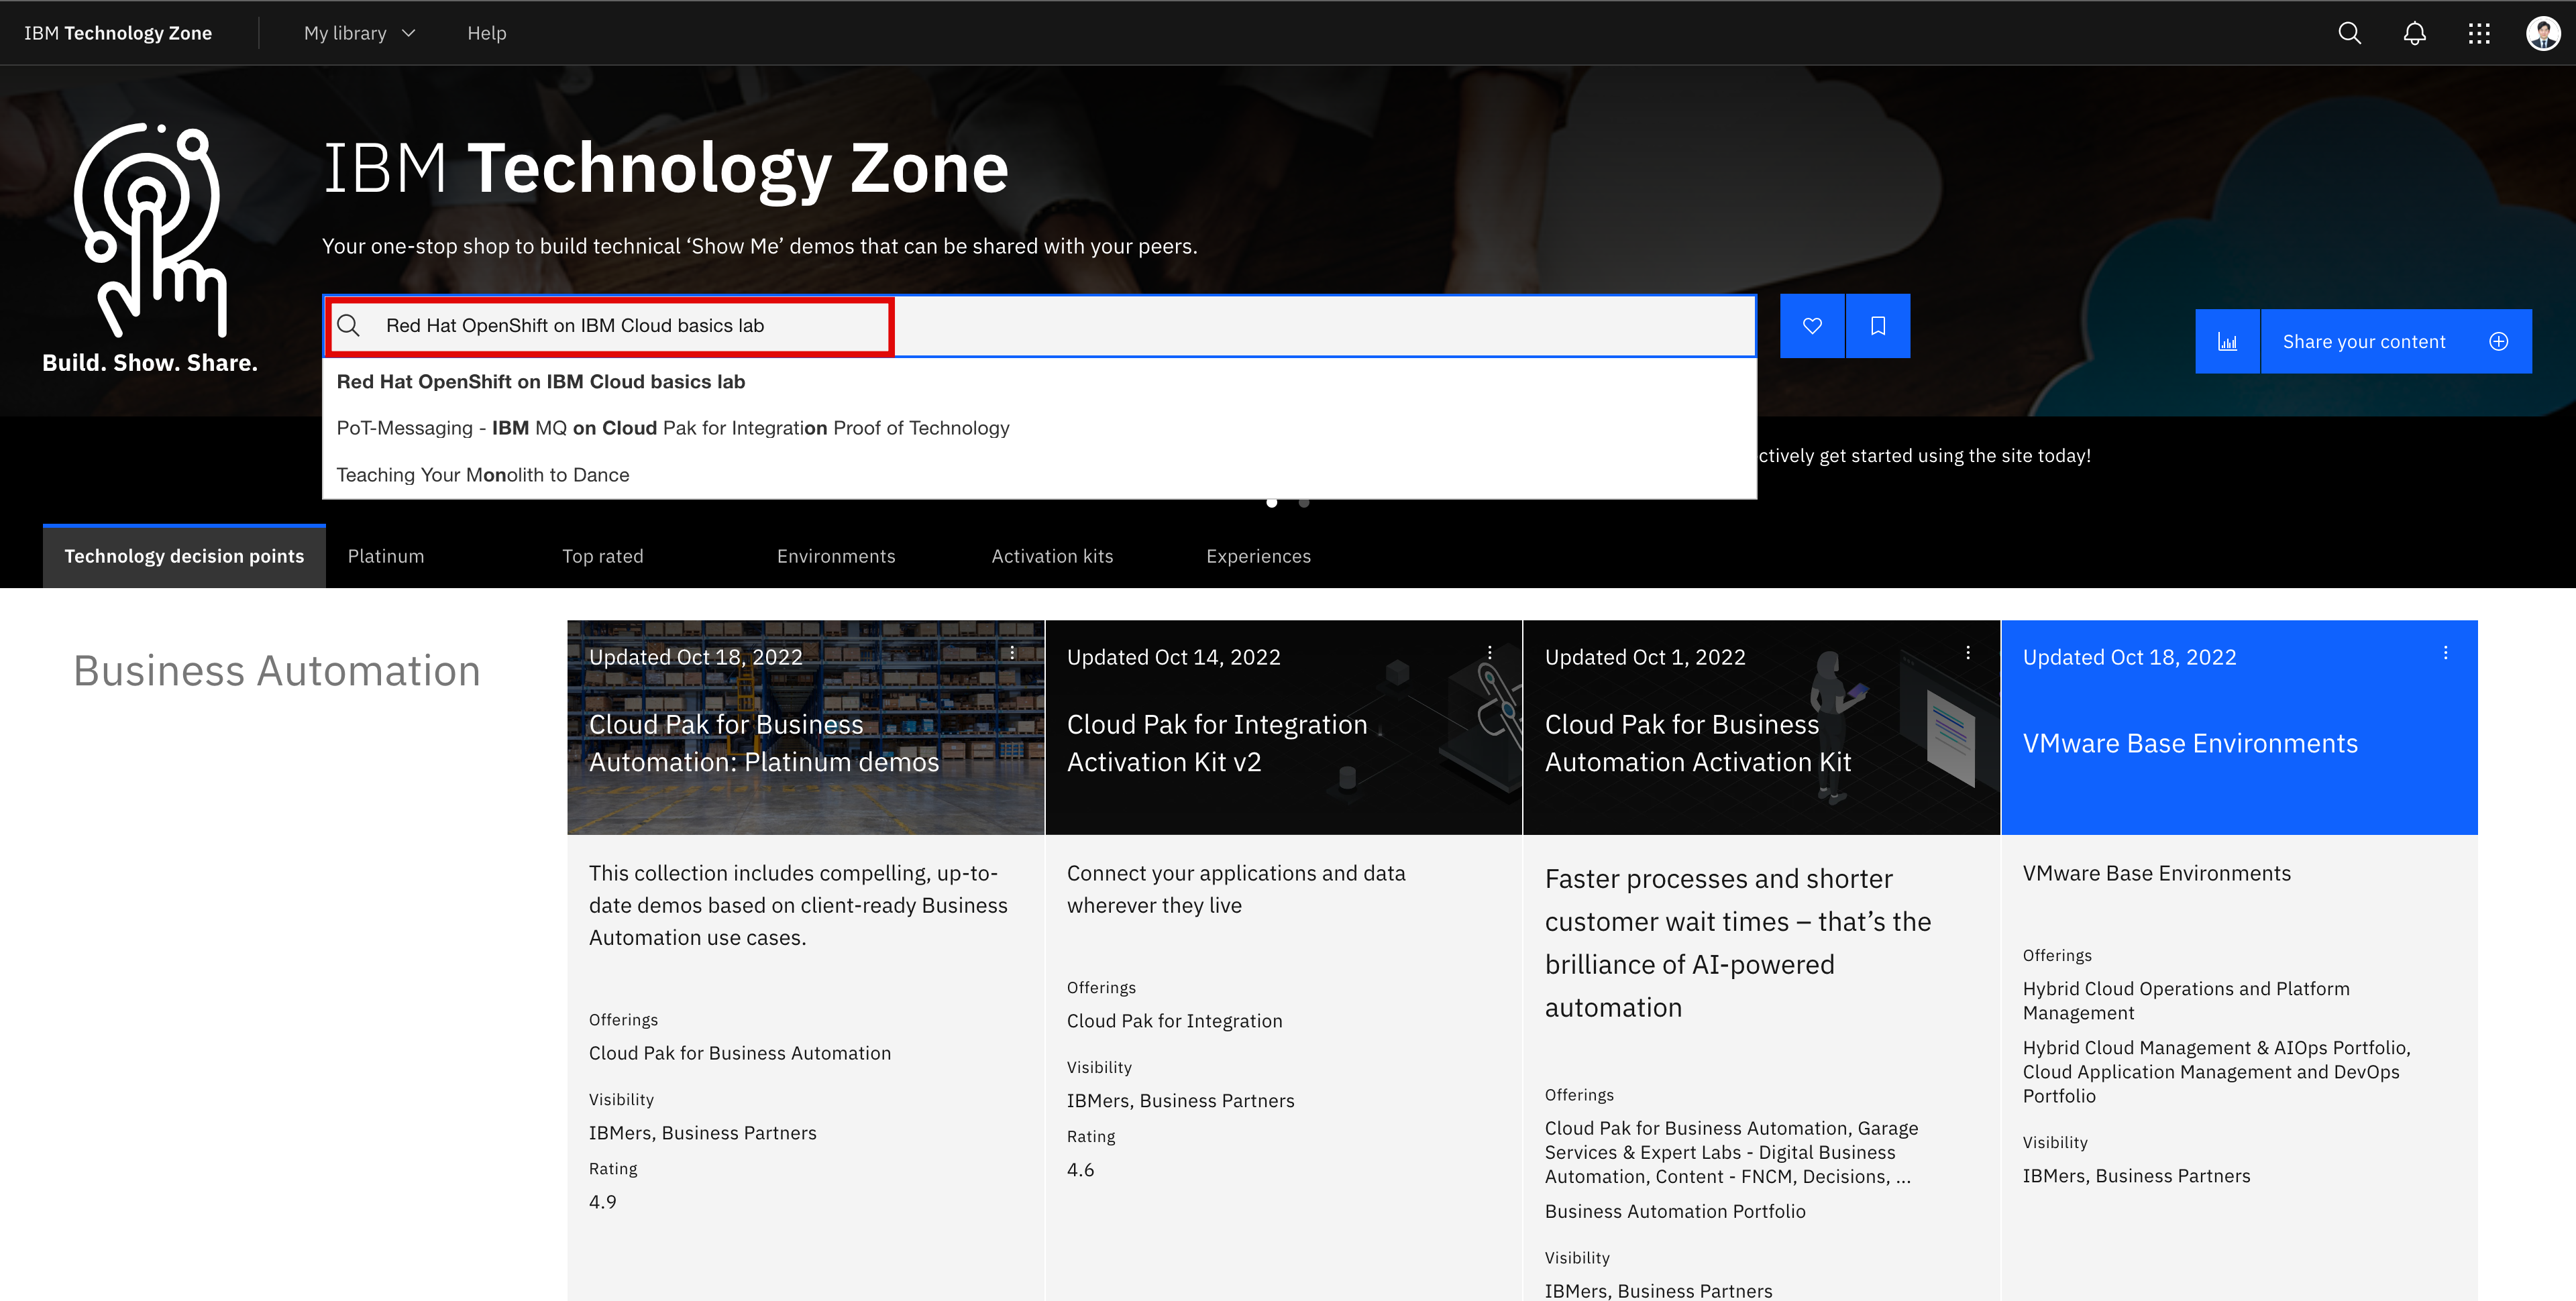Open overflow menu on Cloud Pak for Integration card
2576x1301 pixels.
coord(1489,652)
